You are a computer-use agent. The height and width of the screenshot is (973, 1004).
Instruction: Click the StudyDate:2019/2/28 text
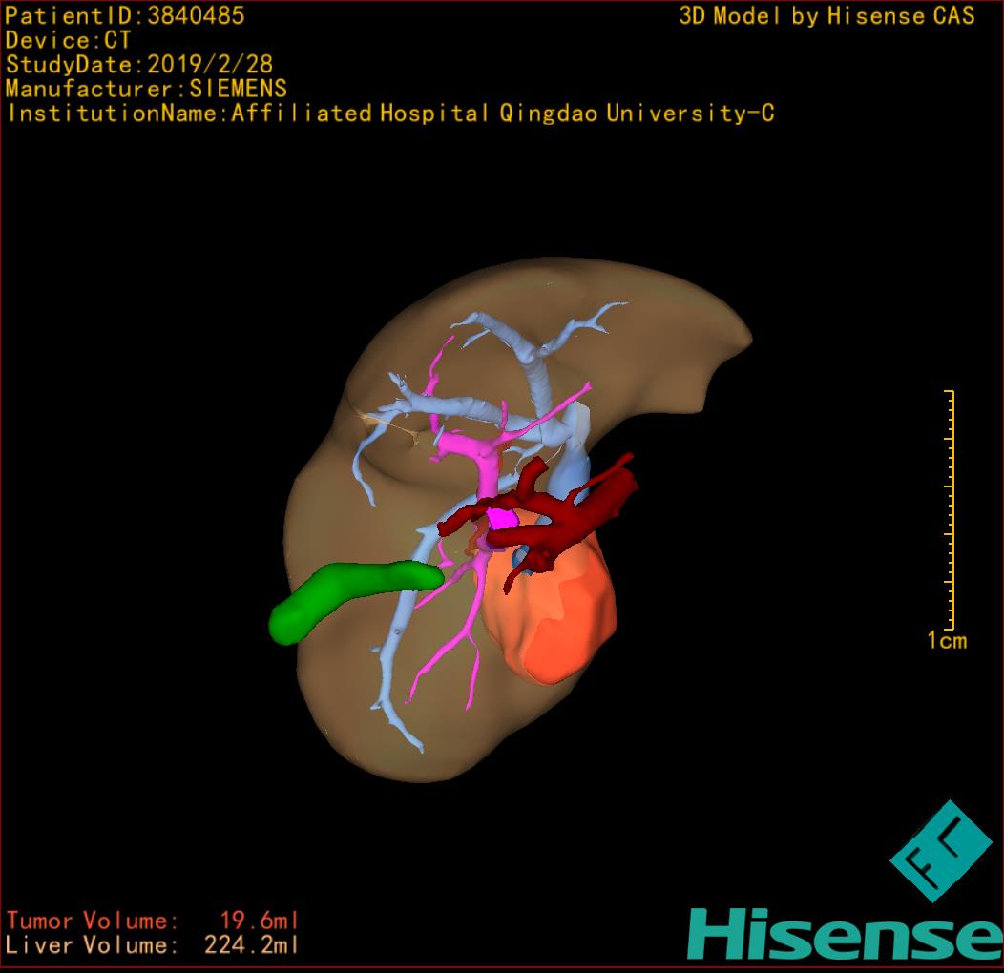(x=139, y=65)
